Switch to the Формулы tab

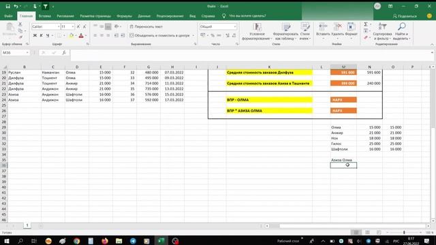(124, 16)
